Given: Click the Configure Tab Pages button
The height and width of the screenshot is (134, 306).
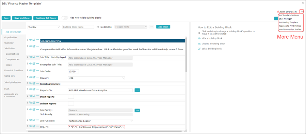Looking at the screenshot, I should [46, 18].
